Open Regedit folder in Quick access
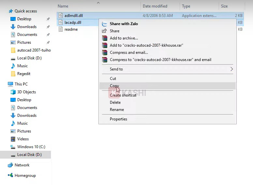 pyautogui.click(x=24, y=74)
